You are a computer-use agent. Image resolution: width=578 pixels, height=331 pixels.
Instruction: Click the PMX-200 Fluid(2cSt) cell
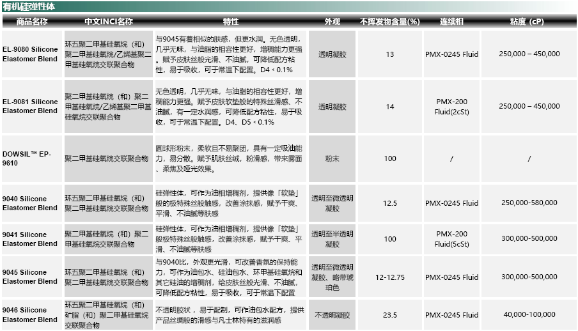[451, 107]
